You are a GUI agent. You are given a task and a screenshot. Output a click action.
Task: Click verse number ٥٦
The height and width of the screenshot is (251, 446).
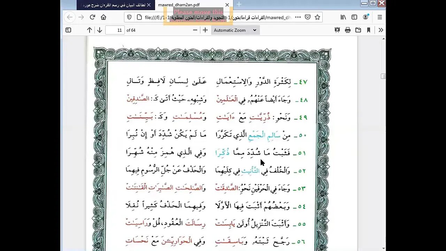pyautogui.click(x=302, y=242)
